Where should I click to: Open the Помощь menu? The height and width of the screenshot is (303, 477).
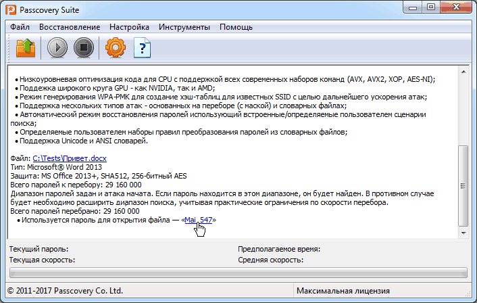point(236,27)
